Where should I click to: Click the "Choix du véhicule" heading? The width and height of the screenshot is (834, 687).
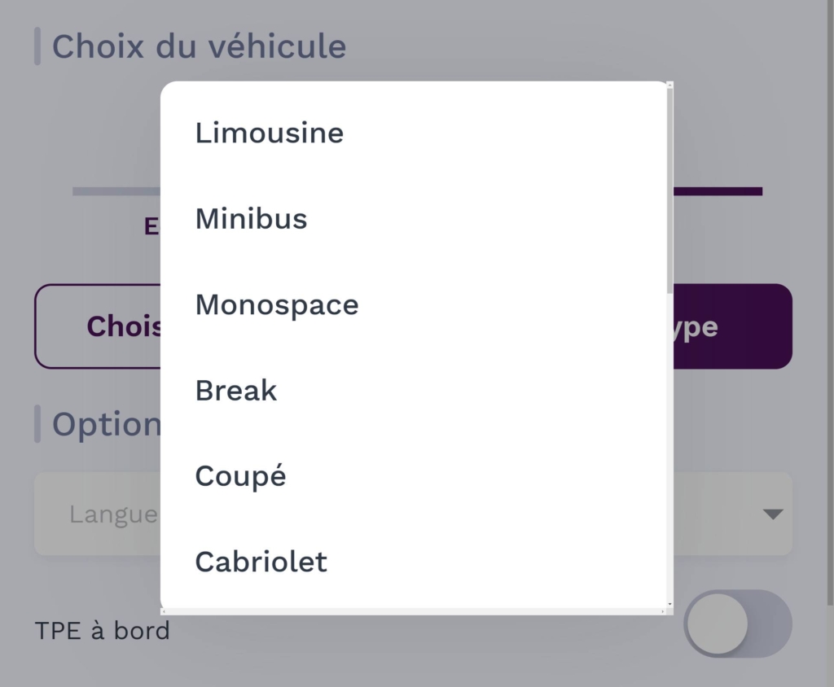coord(198,46)
